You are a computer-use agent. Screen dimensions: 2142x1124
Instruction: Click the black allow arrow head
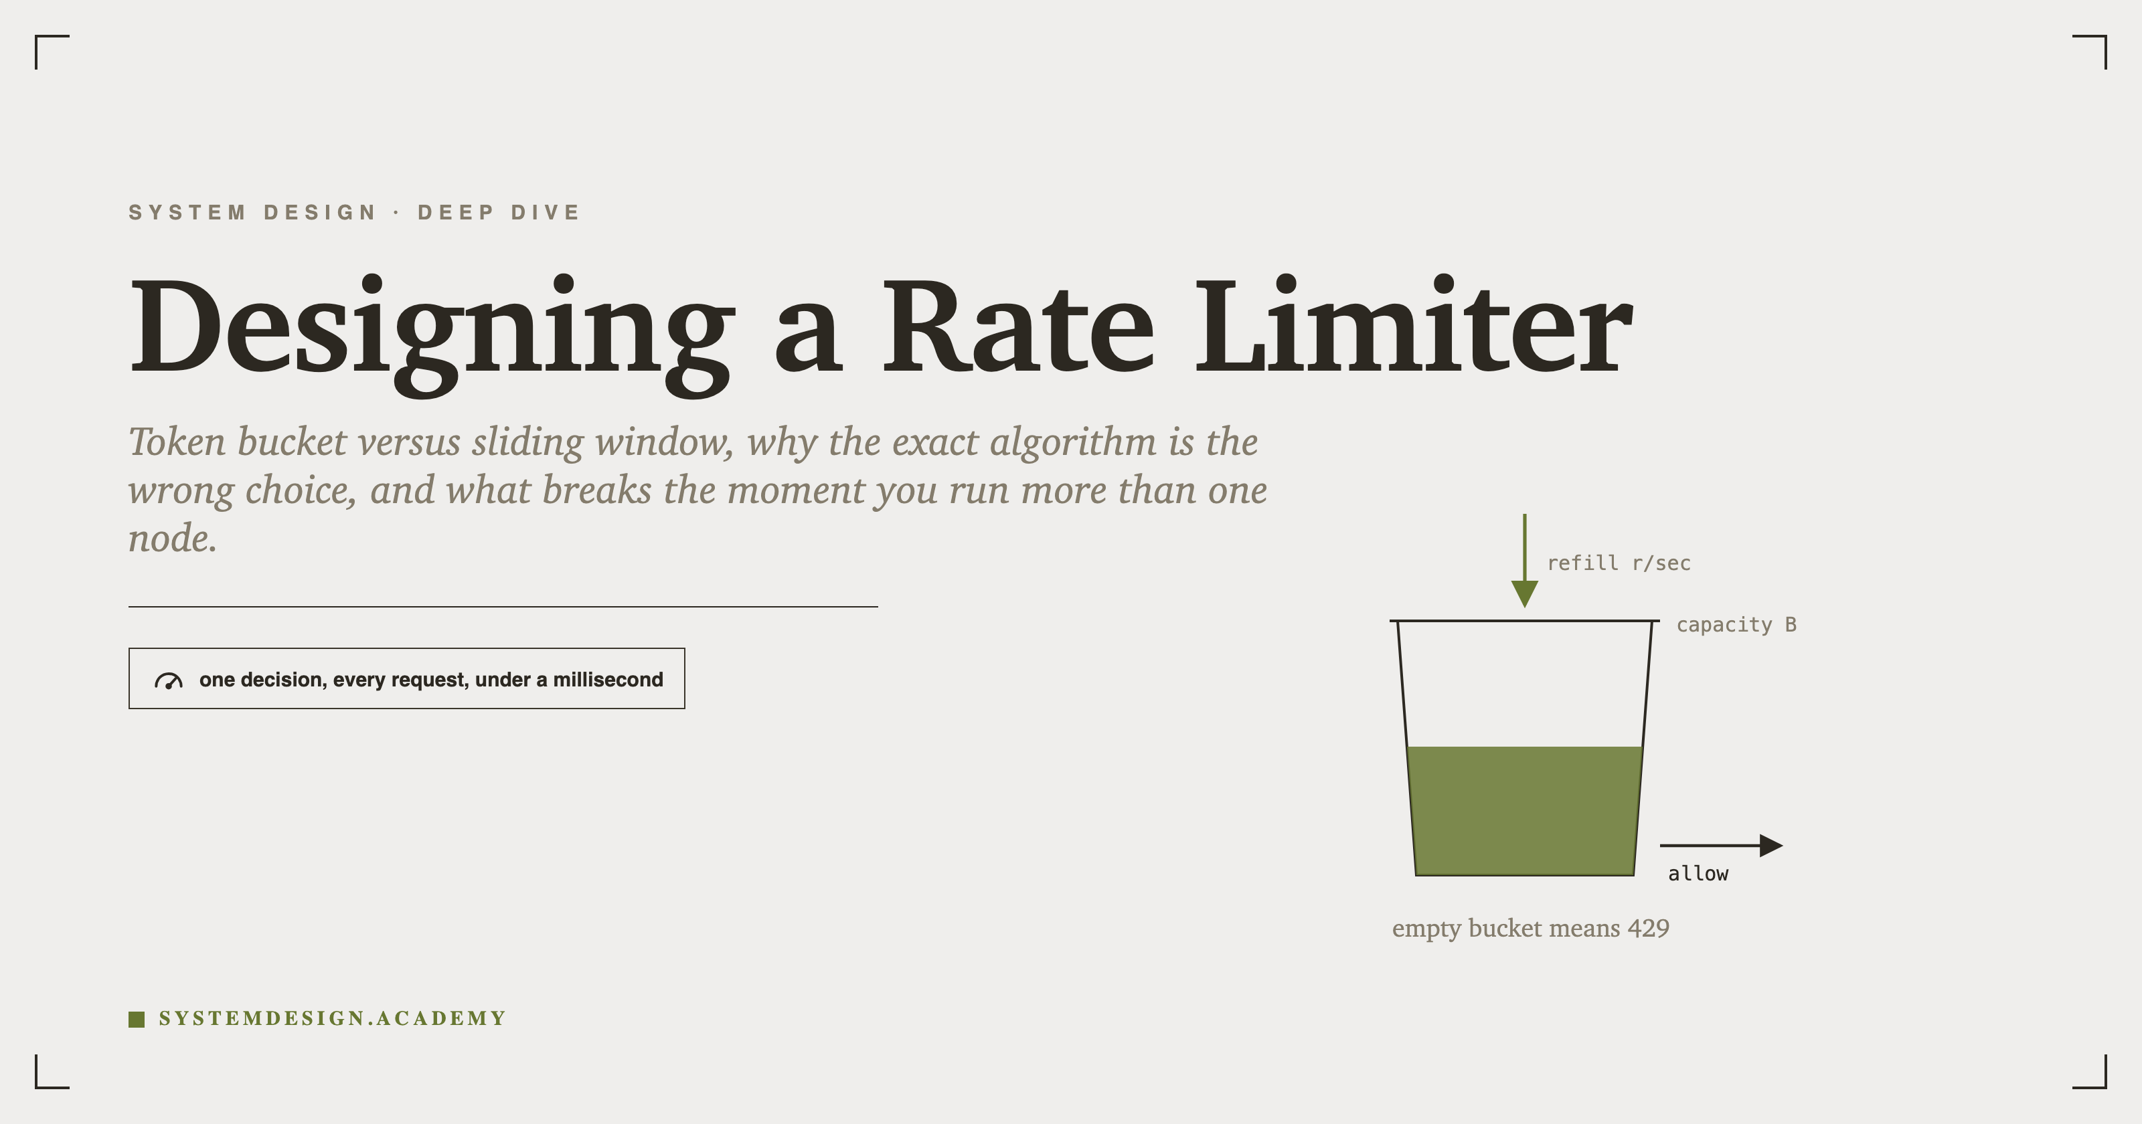point(1771,846)
